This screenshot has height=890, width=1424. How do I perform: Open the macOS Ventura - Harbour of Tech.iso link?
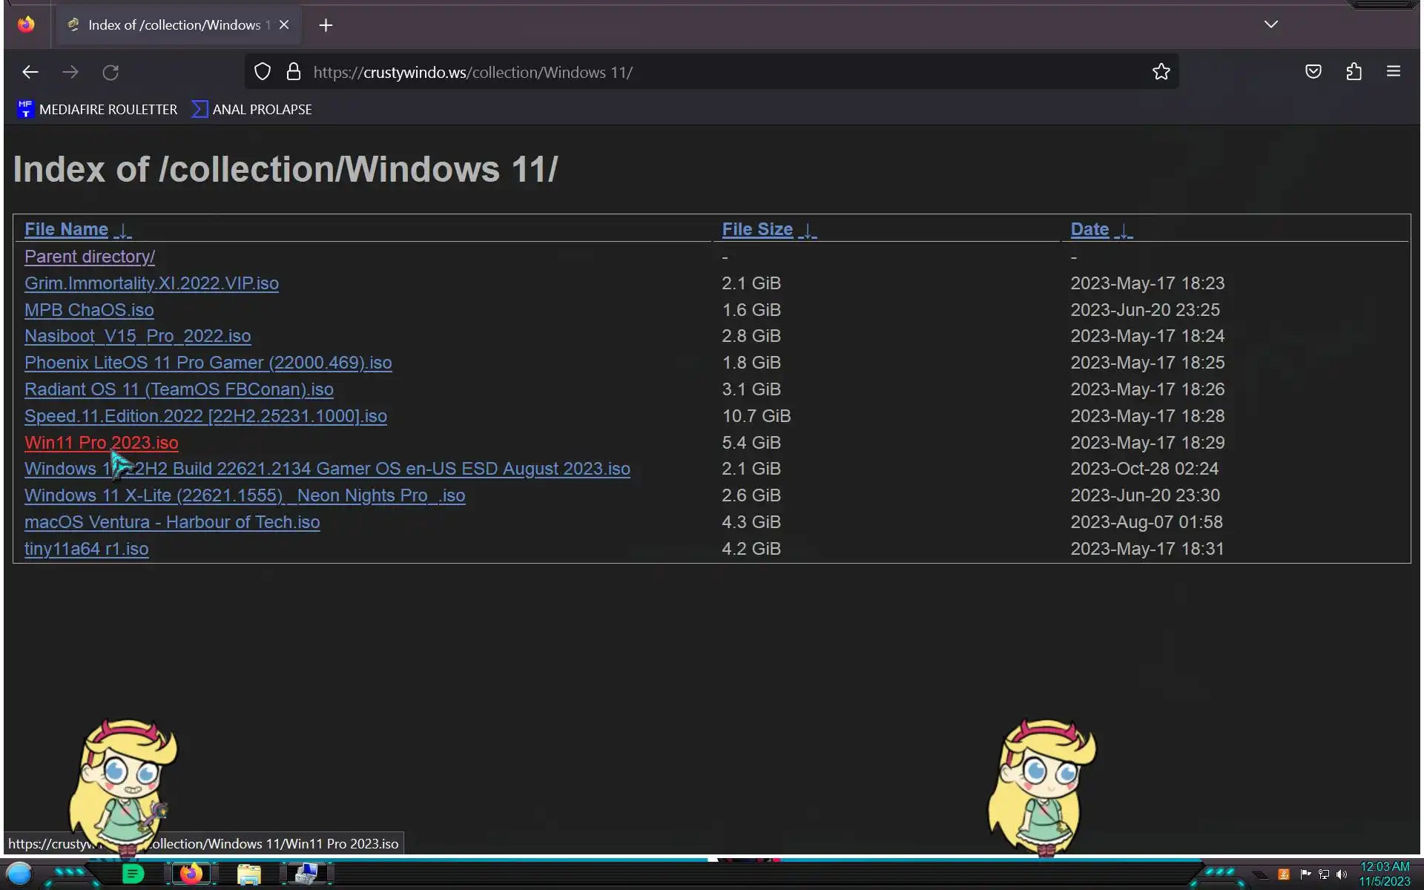(172, 522)
